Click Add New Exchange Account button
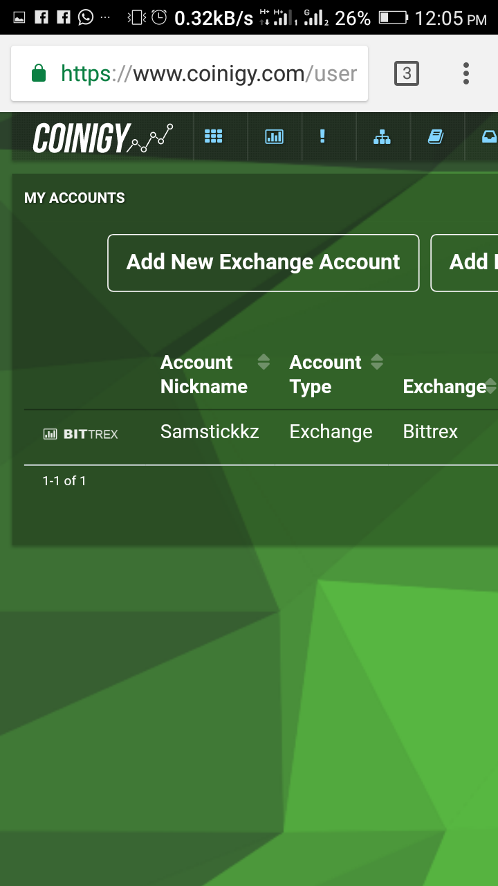 (x=264, y=263)
